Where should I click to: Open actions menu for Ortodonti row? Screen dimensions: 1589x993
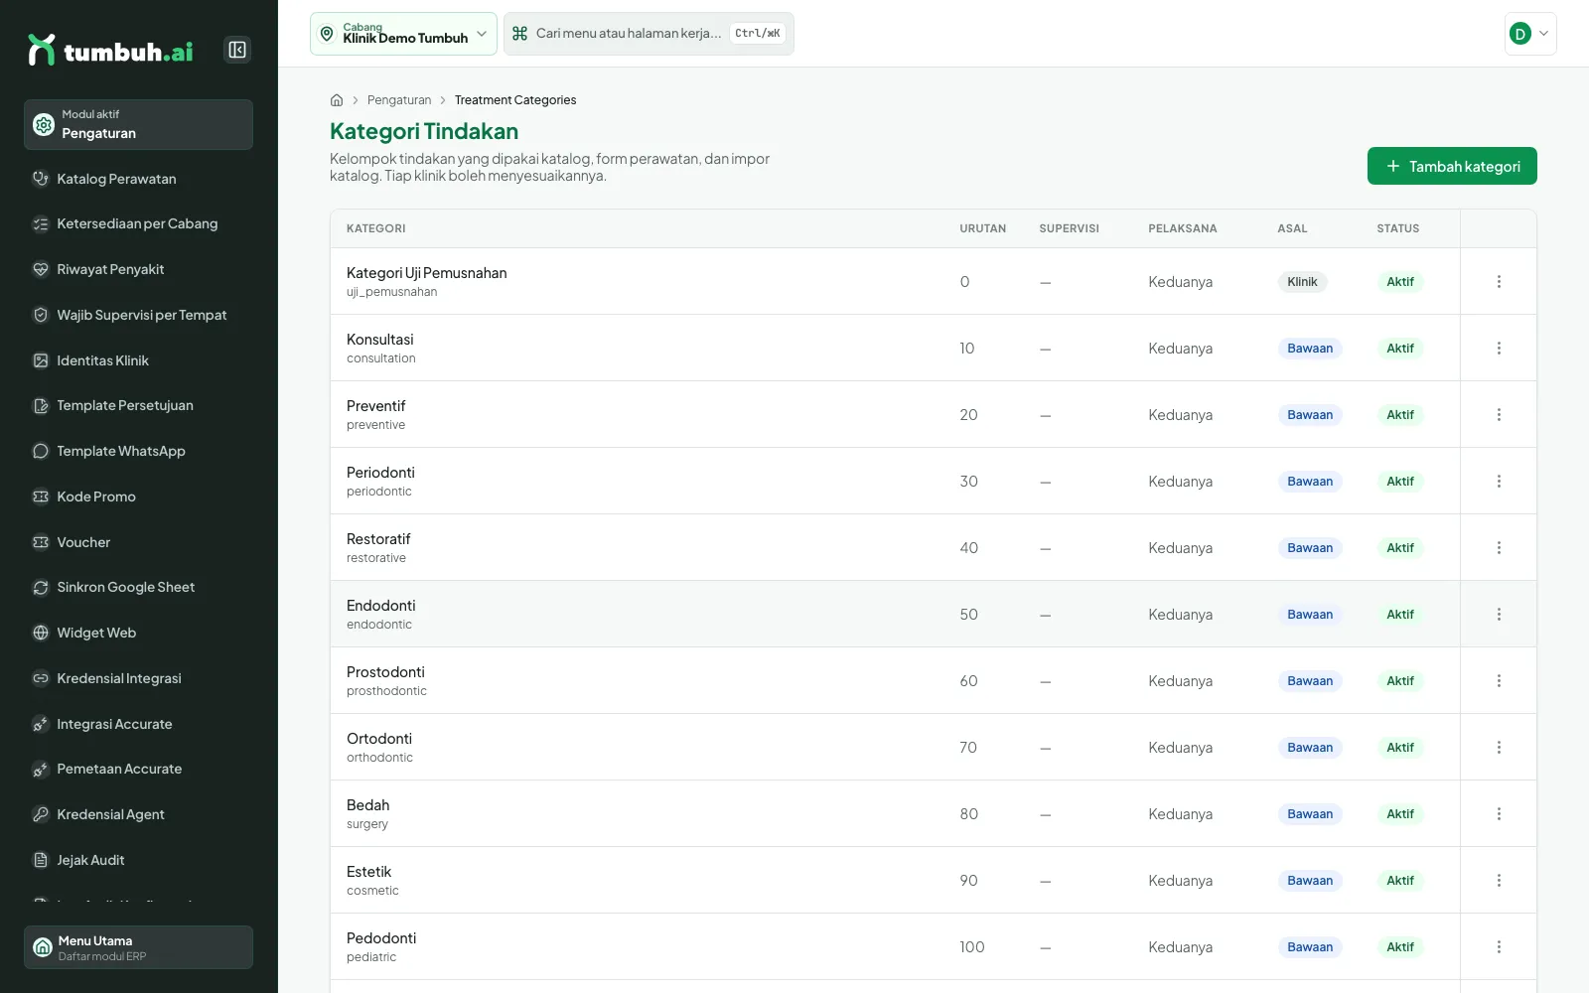click(1499, 748)
